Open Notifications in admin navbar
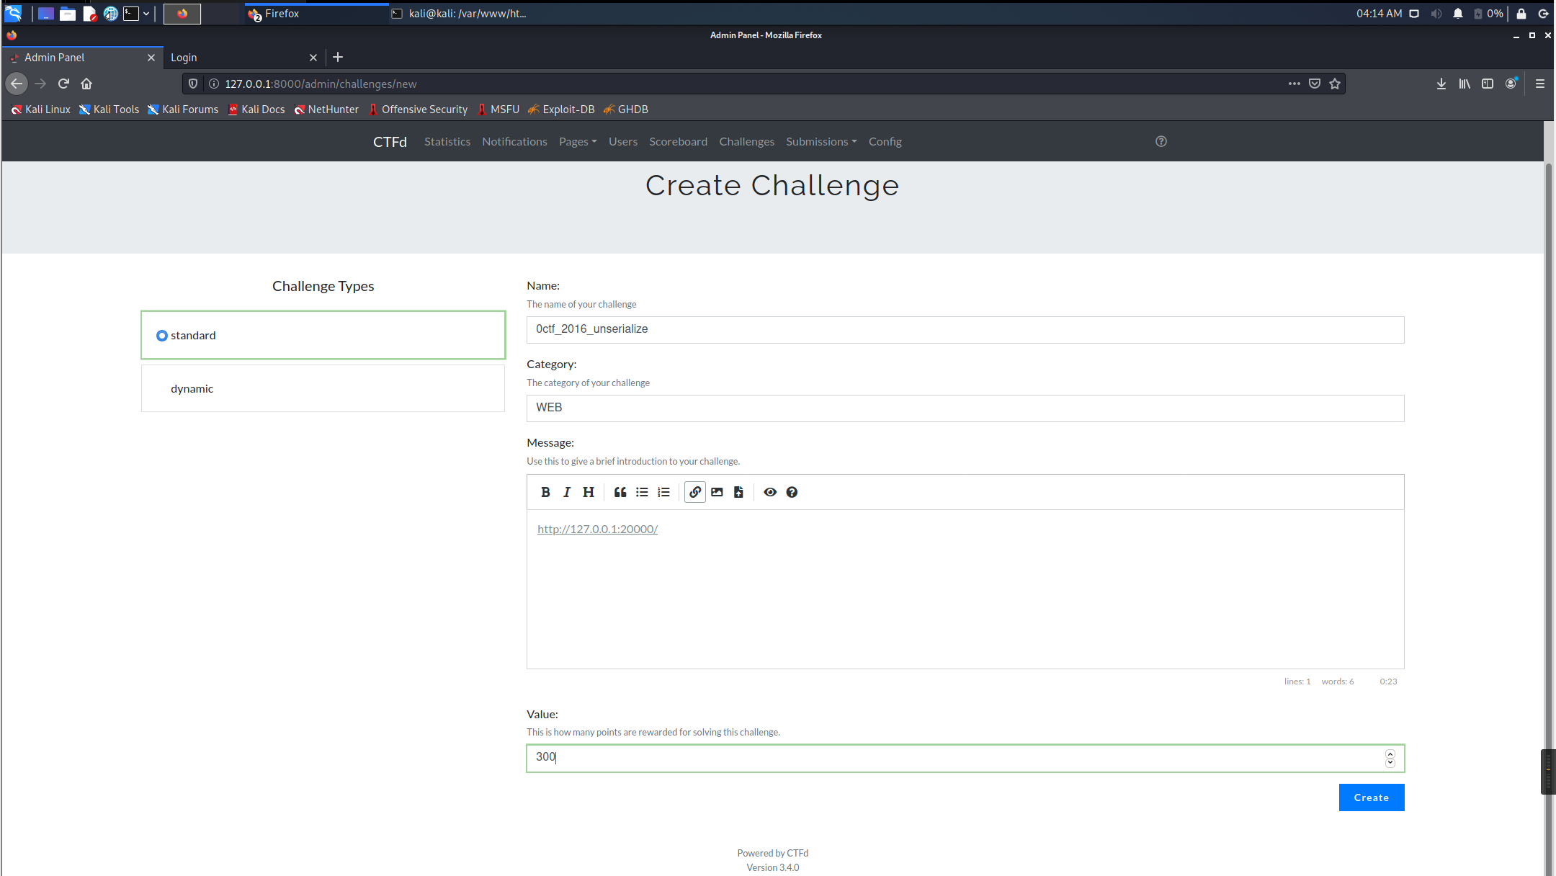 (x=514, y=142)
